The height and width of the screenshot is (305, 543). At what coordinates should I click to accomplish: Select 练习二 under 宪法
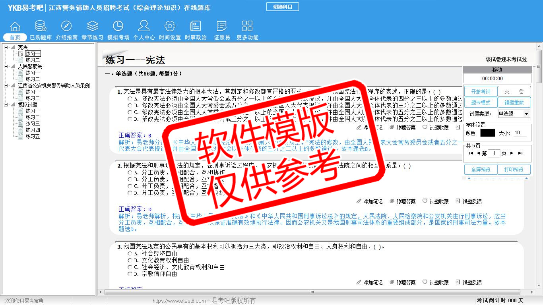coord(33,60)
